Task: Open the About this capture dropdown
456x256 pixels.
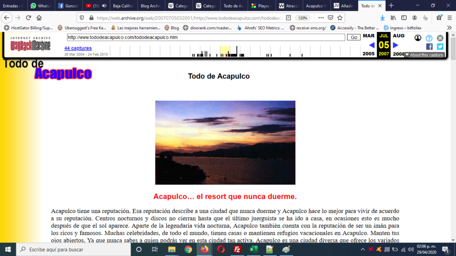Action: (423, 55)
